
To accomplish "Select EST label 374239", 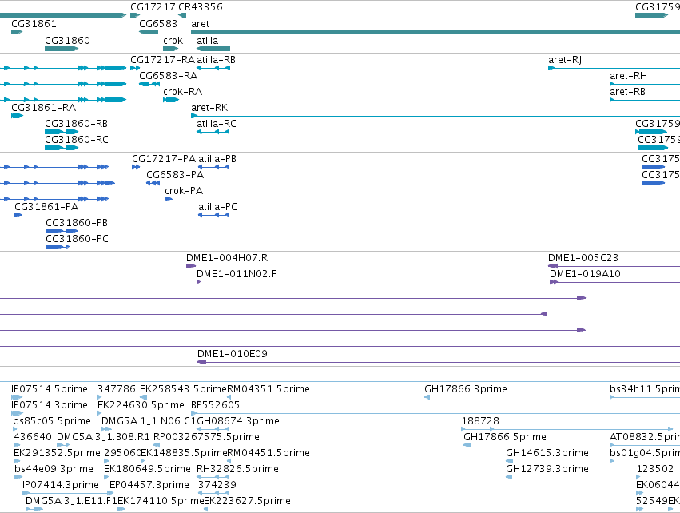I will tap(217, 485).
